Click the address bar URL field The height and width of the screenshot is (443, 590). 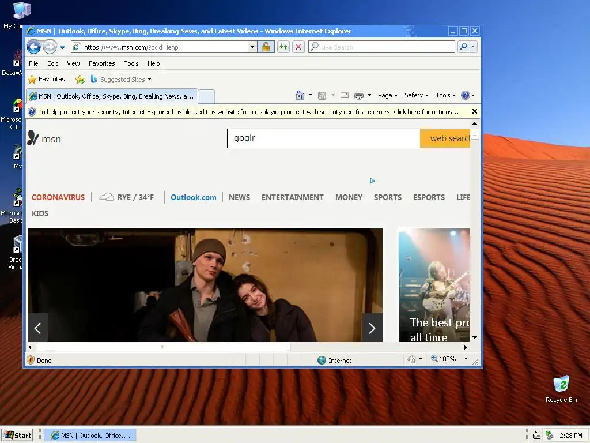[160, 47]
